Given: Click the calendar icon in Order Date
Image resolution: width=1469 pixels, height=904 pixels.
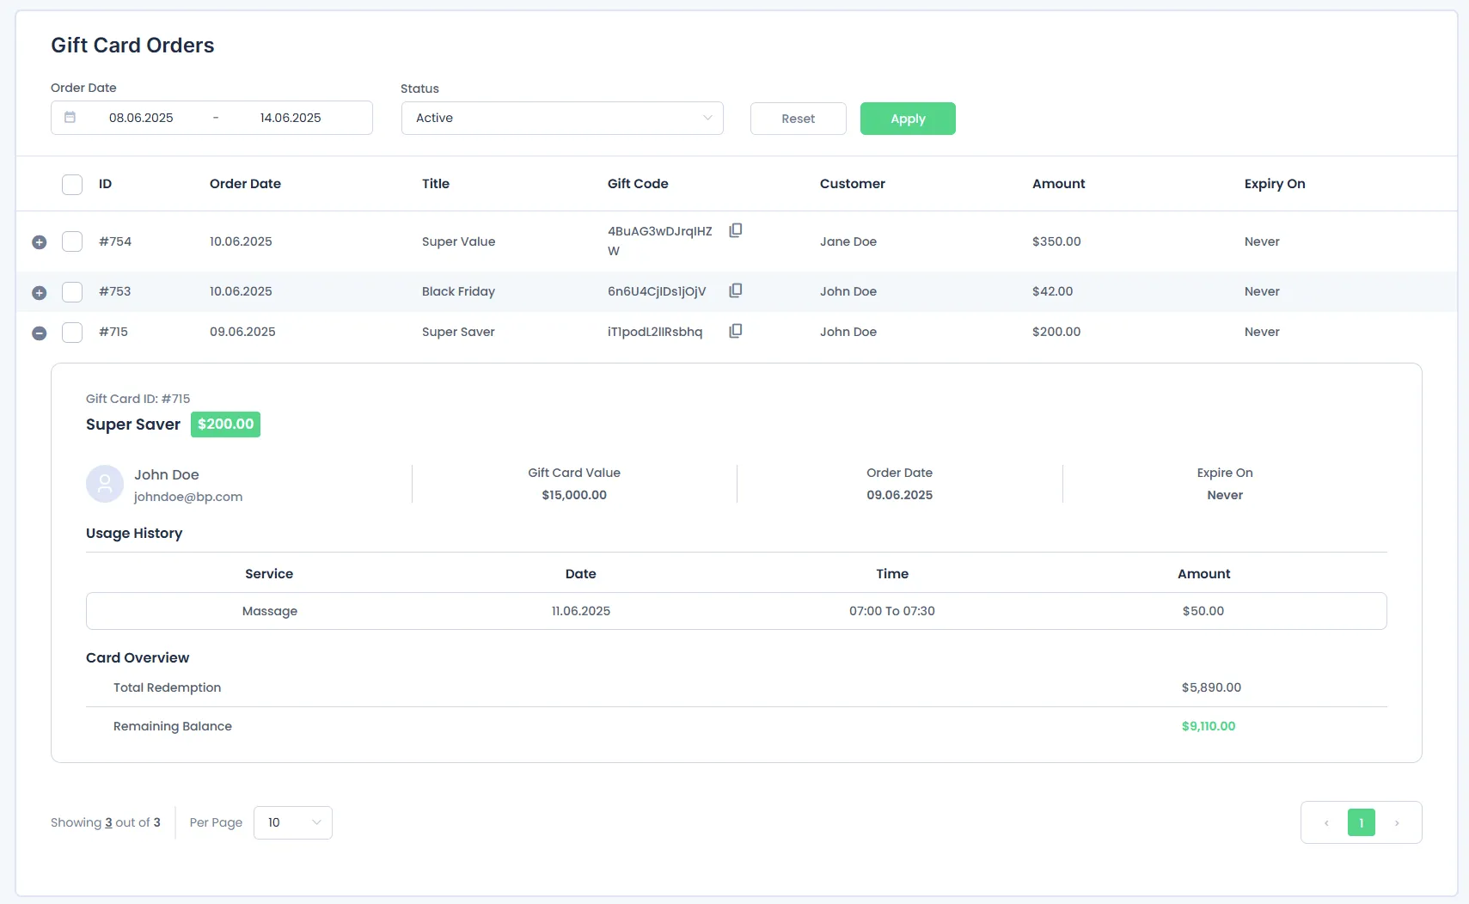Looking at the screenshot, I should (70, 118).
